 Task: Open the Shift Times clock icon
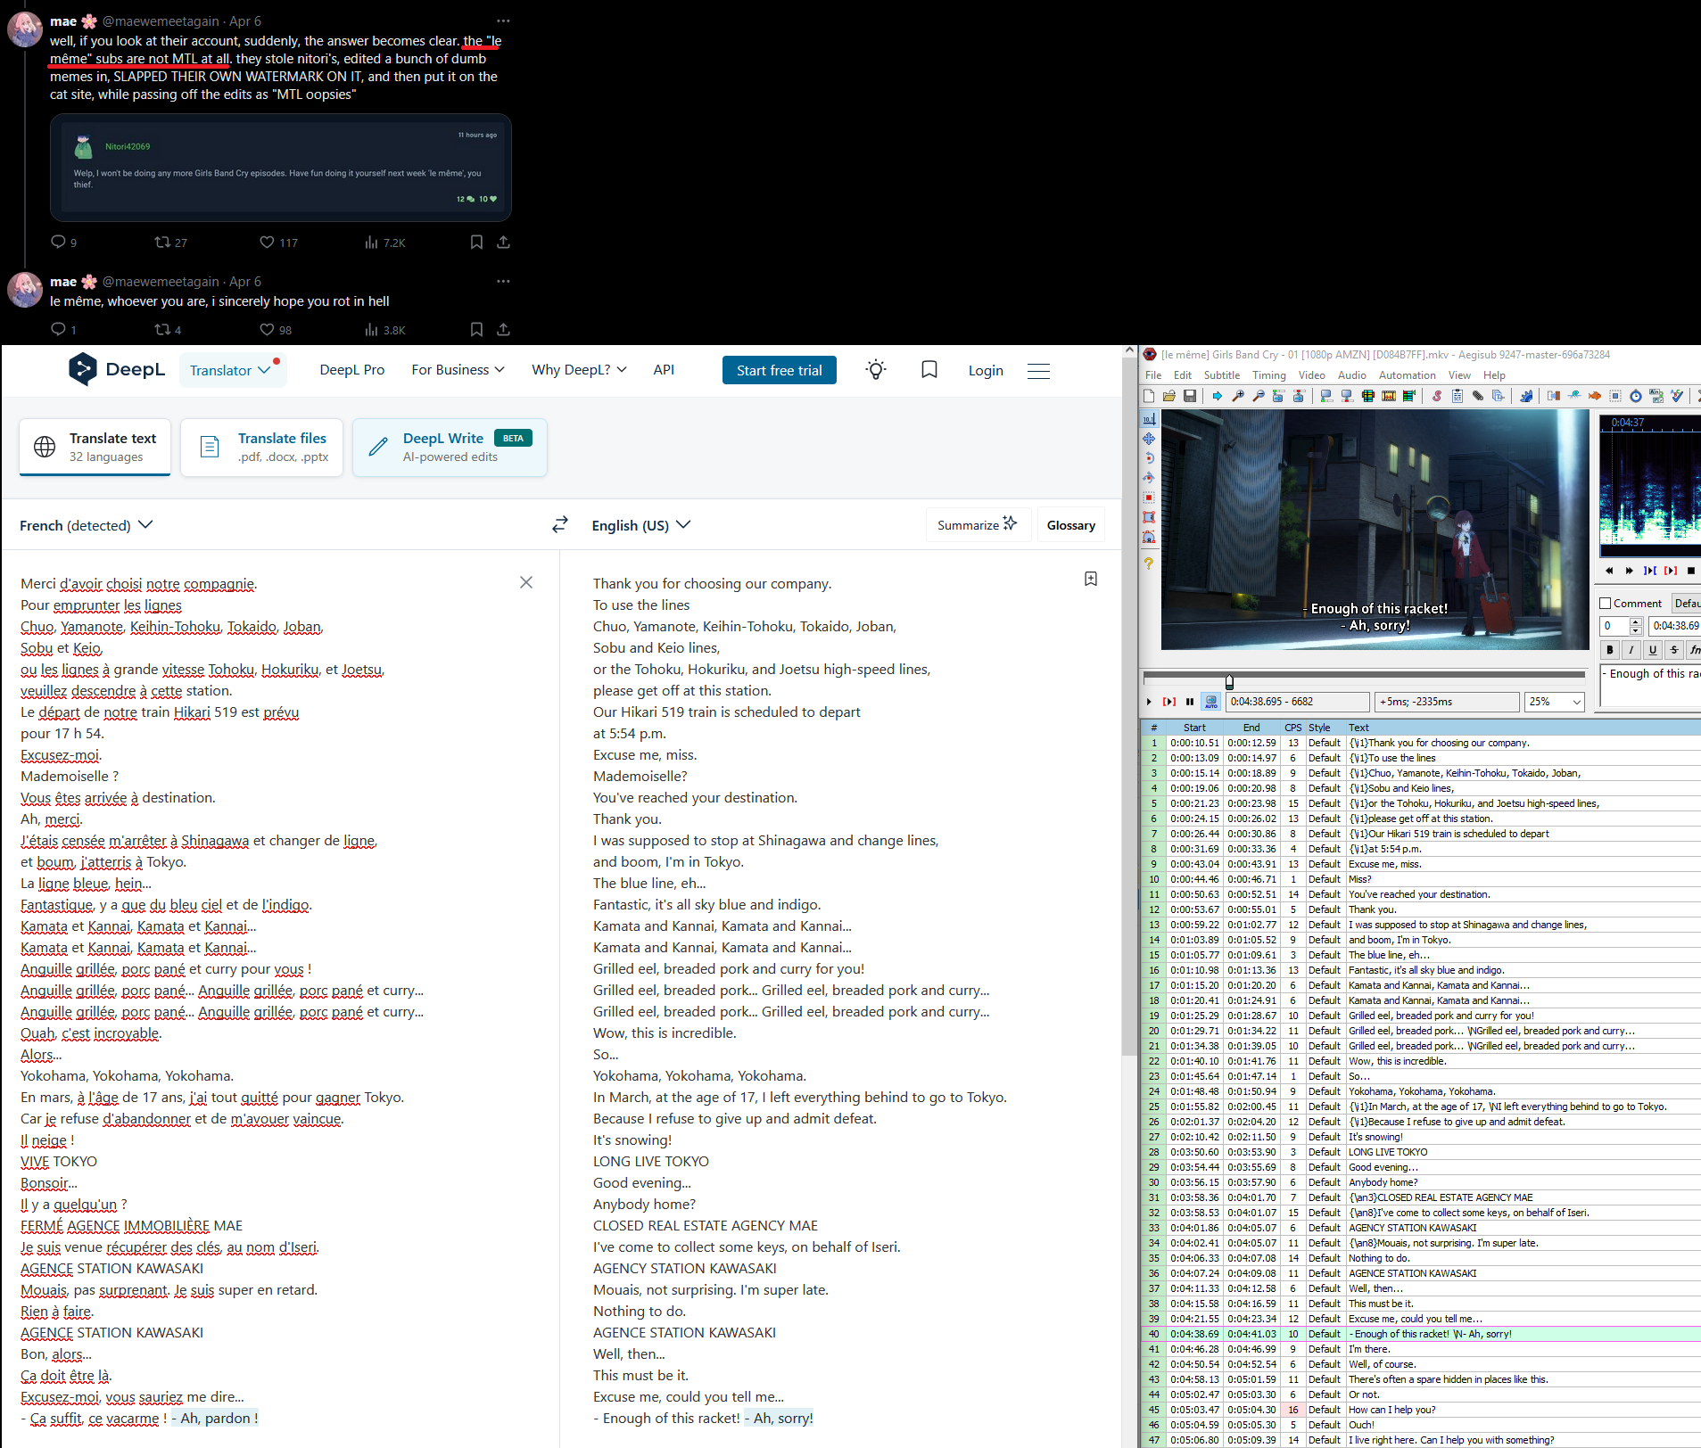point(1635,396)
